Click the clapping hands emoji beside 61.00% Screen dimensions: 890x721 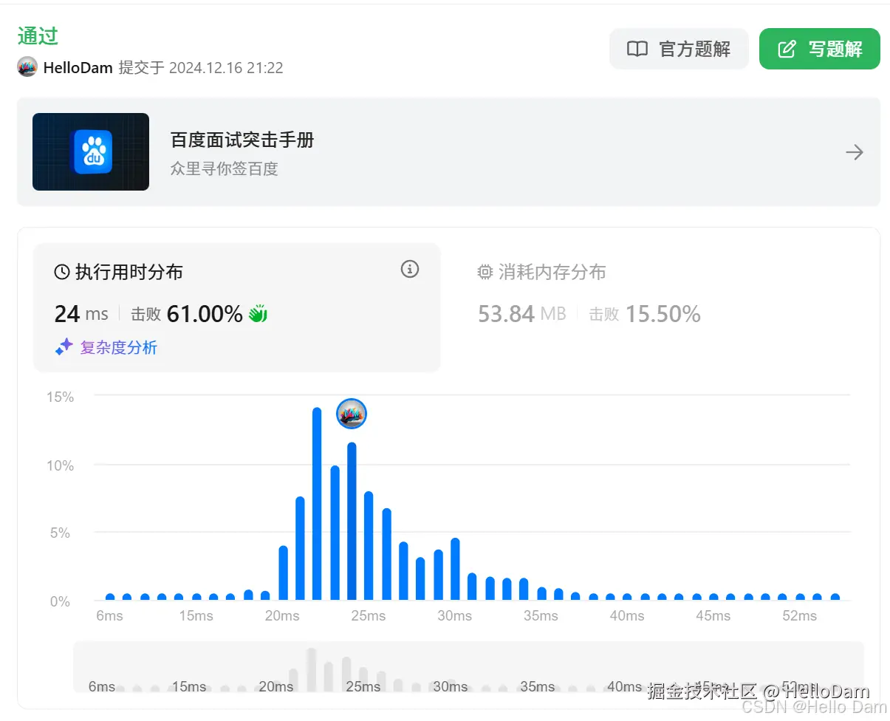[257, 312]
